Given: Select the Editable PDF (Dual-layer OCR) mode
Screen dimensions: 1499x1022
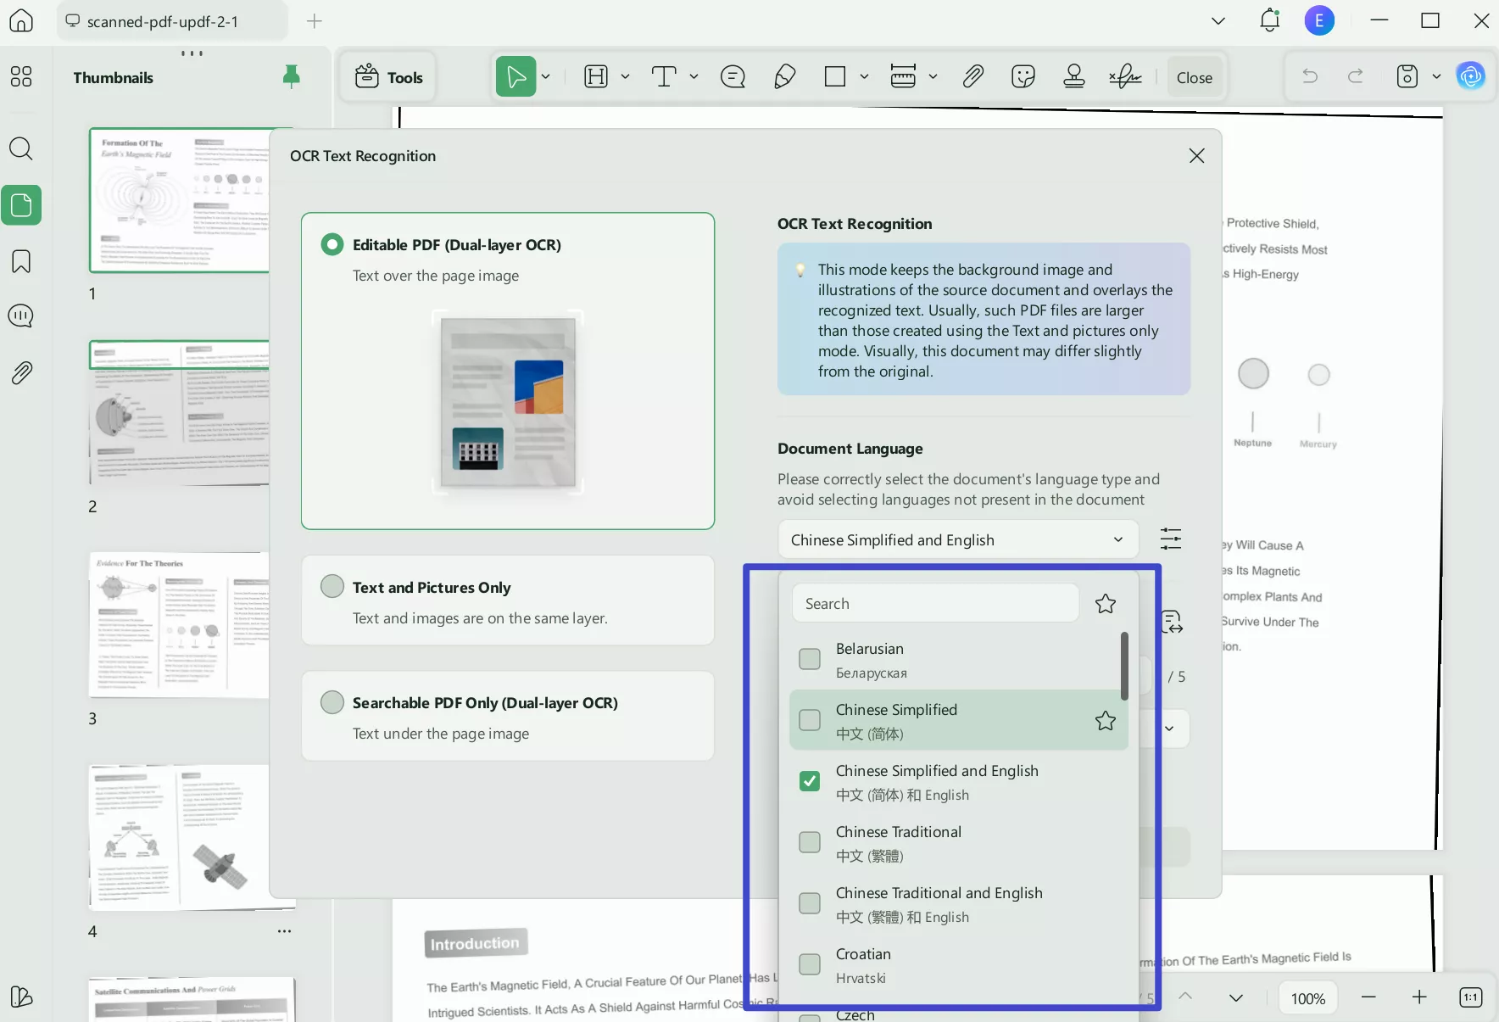Looking at the screenshot, I should [332, 244].
